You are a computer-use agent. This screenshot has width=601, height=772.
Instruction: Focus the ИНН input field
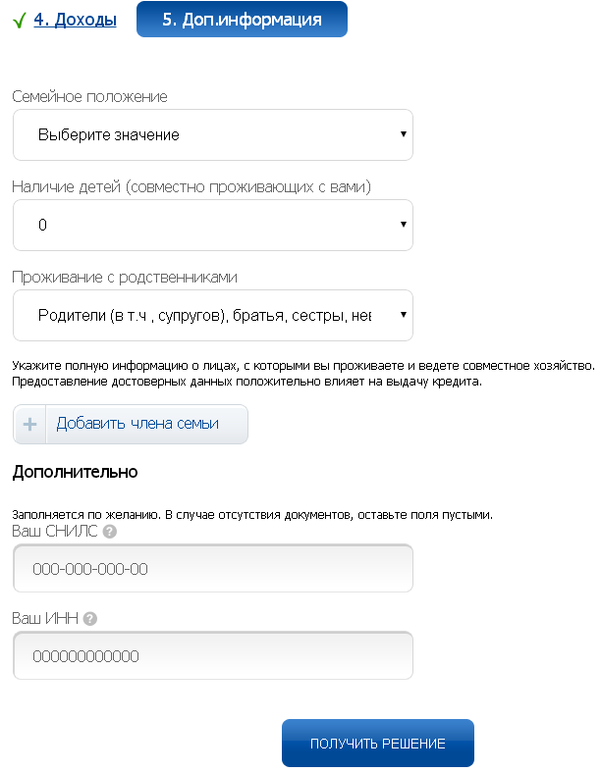click(x=212, y=655)
